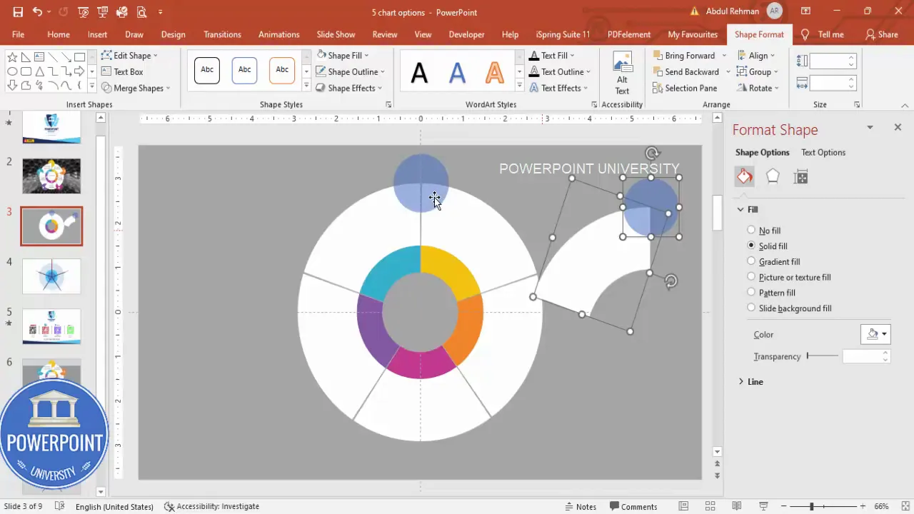Viewport: 914px width, 514px height.
Task: Switch to Normal view in status bar
Action: pos(685,506)
